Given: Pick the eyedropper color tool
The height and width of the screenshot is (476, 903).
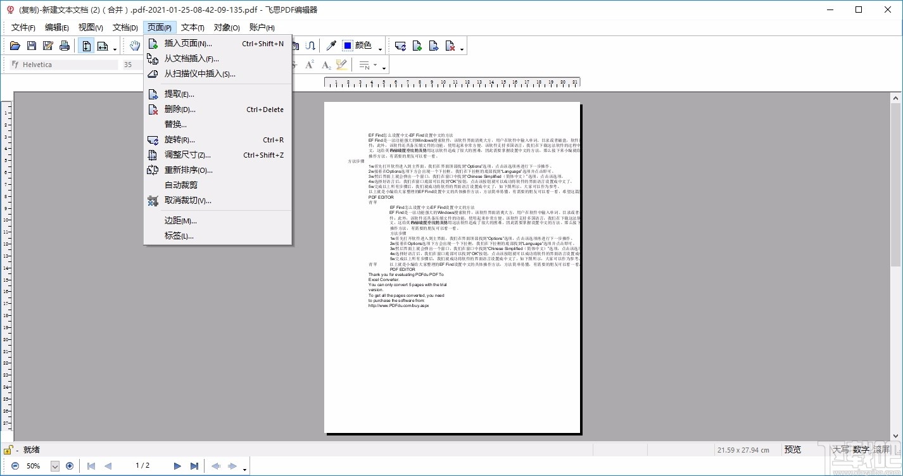Looking at the screenshot, I should tap(331, 46).
